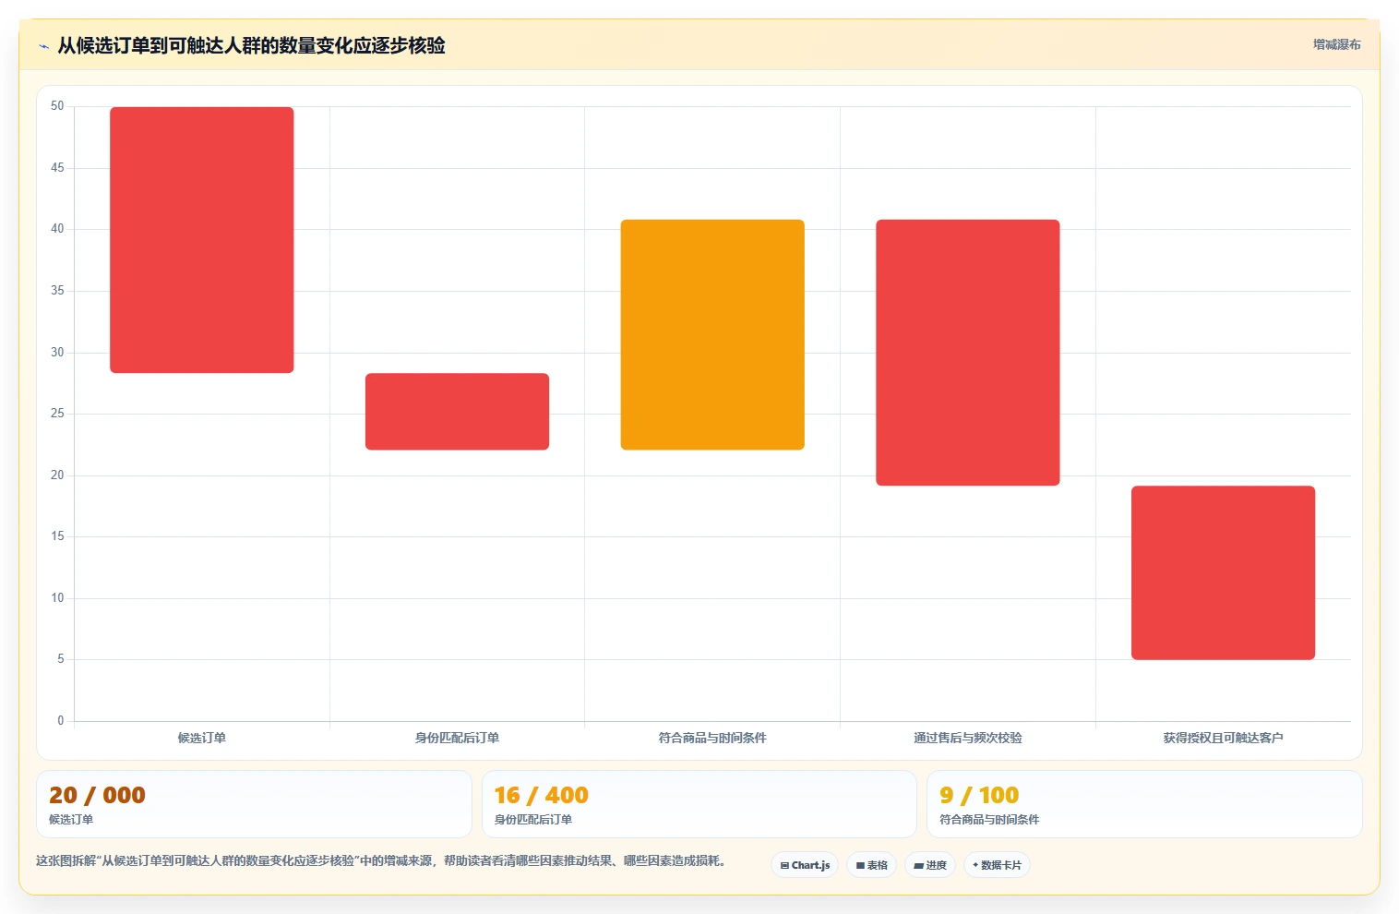The height and width of the screenshot is (914, 1399).
Task: Select the 数据卡片 tag
Action: (997, 865)
